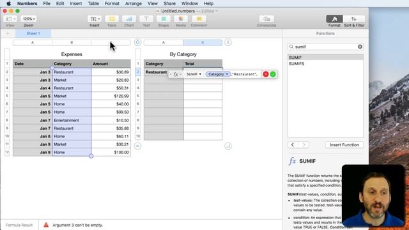This screenshot has width=409, height=230.
Task: Click the add column handle of By Category
Action: (228, 42)
